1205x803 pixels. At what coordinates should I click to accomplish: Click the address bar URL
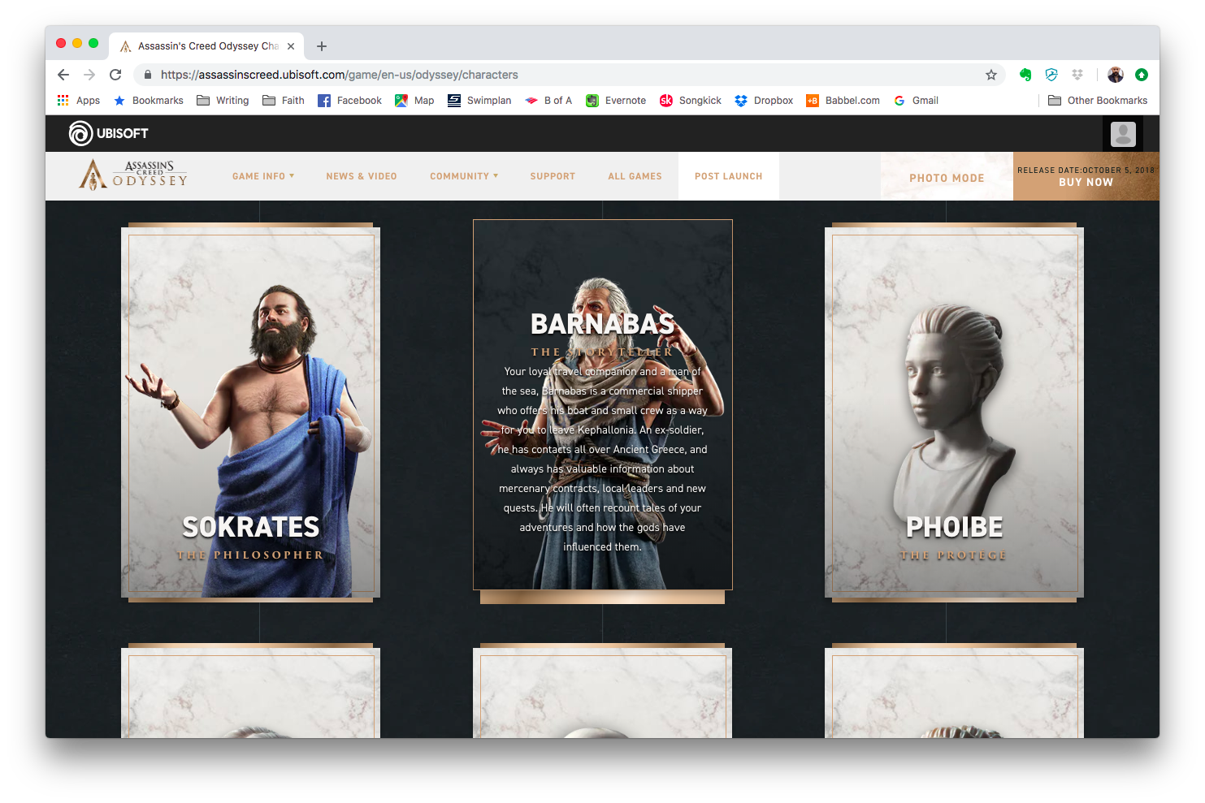[340, 75]
